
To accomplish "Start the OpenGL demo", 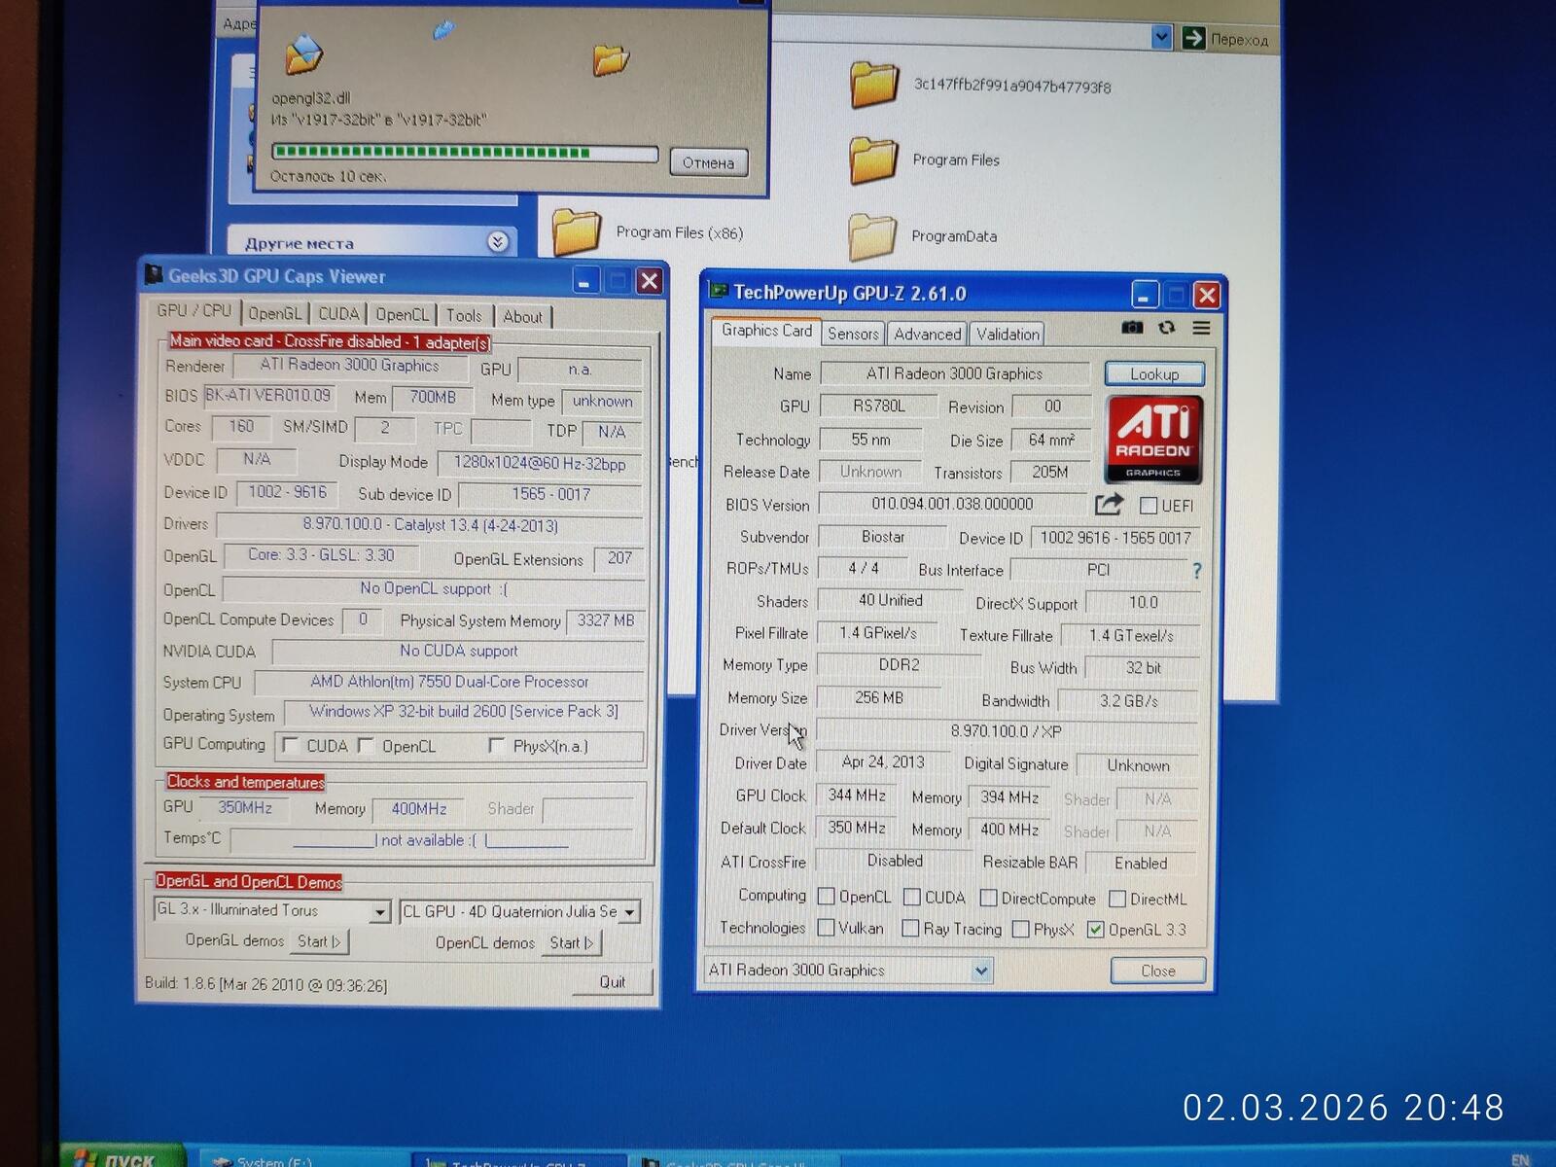I will tap(319, 941).
